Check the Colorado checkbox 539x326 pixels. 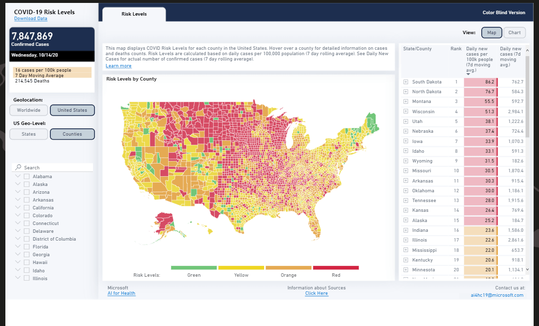click(x=26, y=216)
